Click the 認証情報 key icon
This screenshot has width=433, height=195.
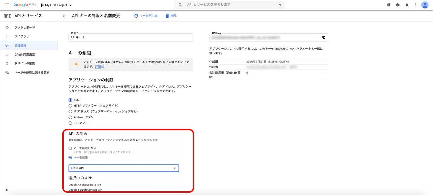[x=7, y=46]
